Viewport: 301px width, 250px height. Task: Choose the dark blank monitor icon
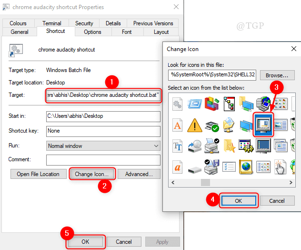[263, 146]
